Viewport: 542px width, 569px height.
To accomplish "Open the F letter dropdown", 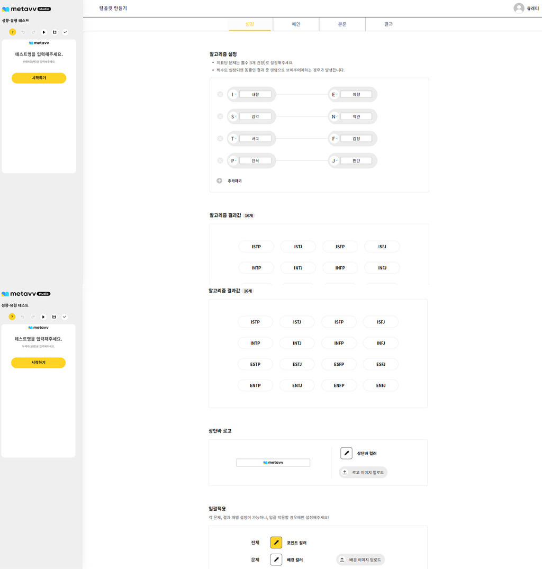I will [334, 139].
